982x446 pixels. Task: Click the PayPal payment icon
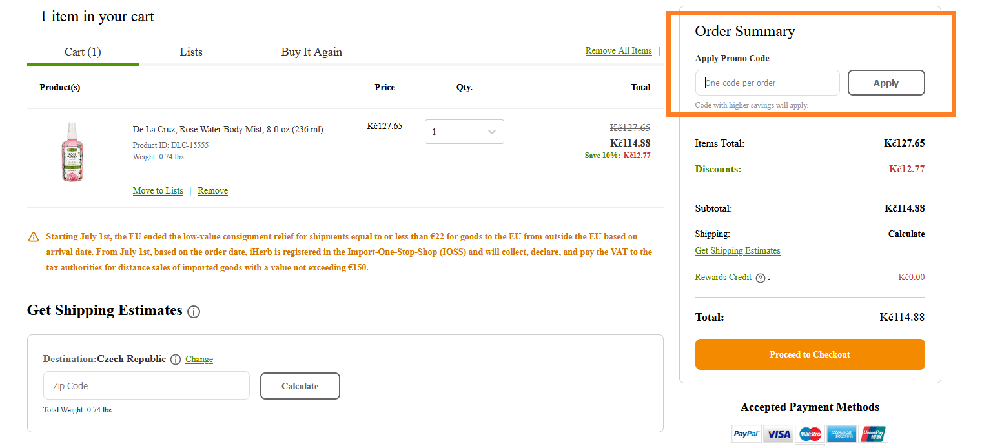pos(746,434)
